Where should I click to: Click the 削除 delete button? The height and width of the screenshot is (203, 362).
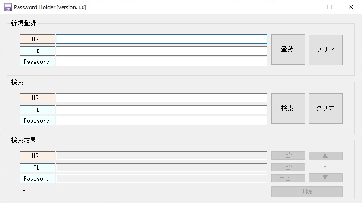[x=306, y=191]
